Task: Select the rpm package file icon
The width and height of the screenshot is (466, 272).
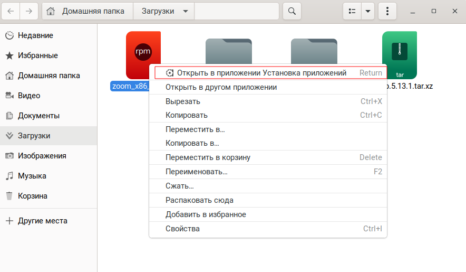Action: click(143, 53)
